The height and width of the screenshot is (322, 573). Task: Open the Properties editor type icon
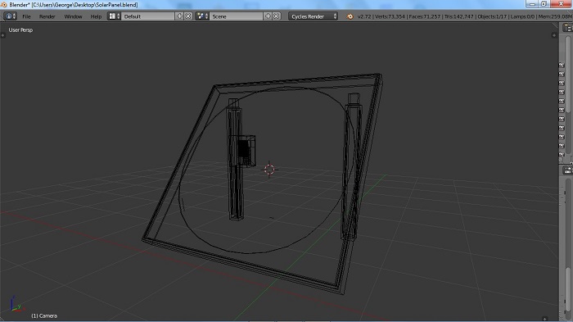point(568,170)
